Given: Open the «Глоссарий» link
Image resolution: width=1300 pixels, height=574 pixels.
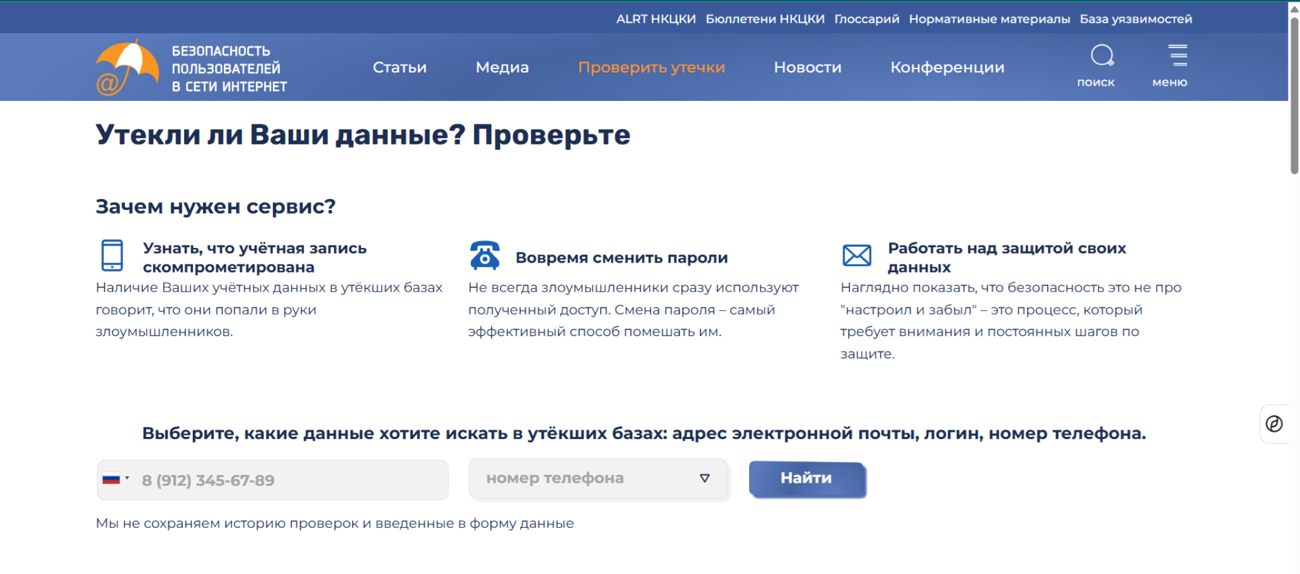Looking at the screenshot, I should (x=866, y=19).
